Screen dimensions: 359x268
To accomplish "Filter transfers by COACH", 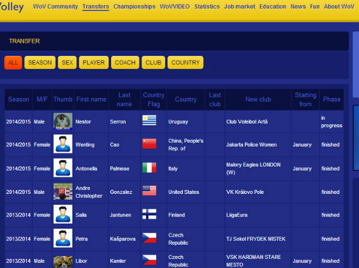I will point(125,63).
